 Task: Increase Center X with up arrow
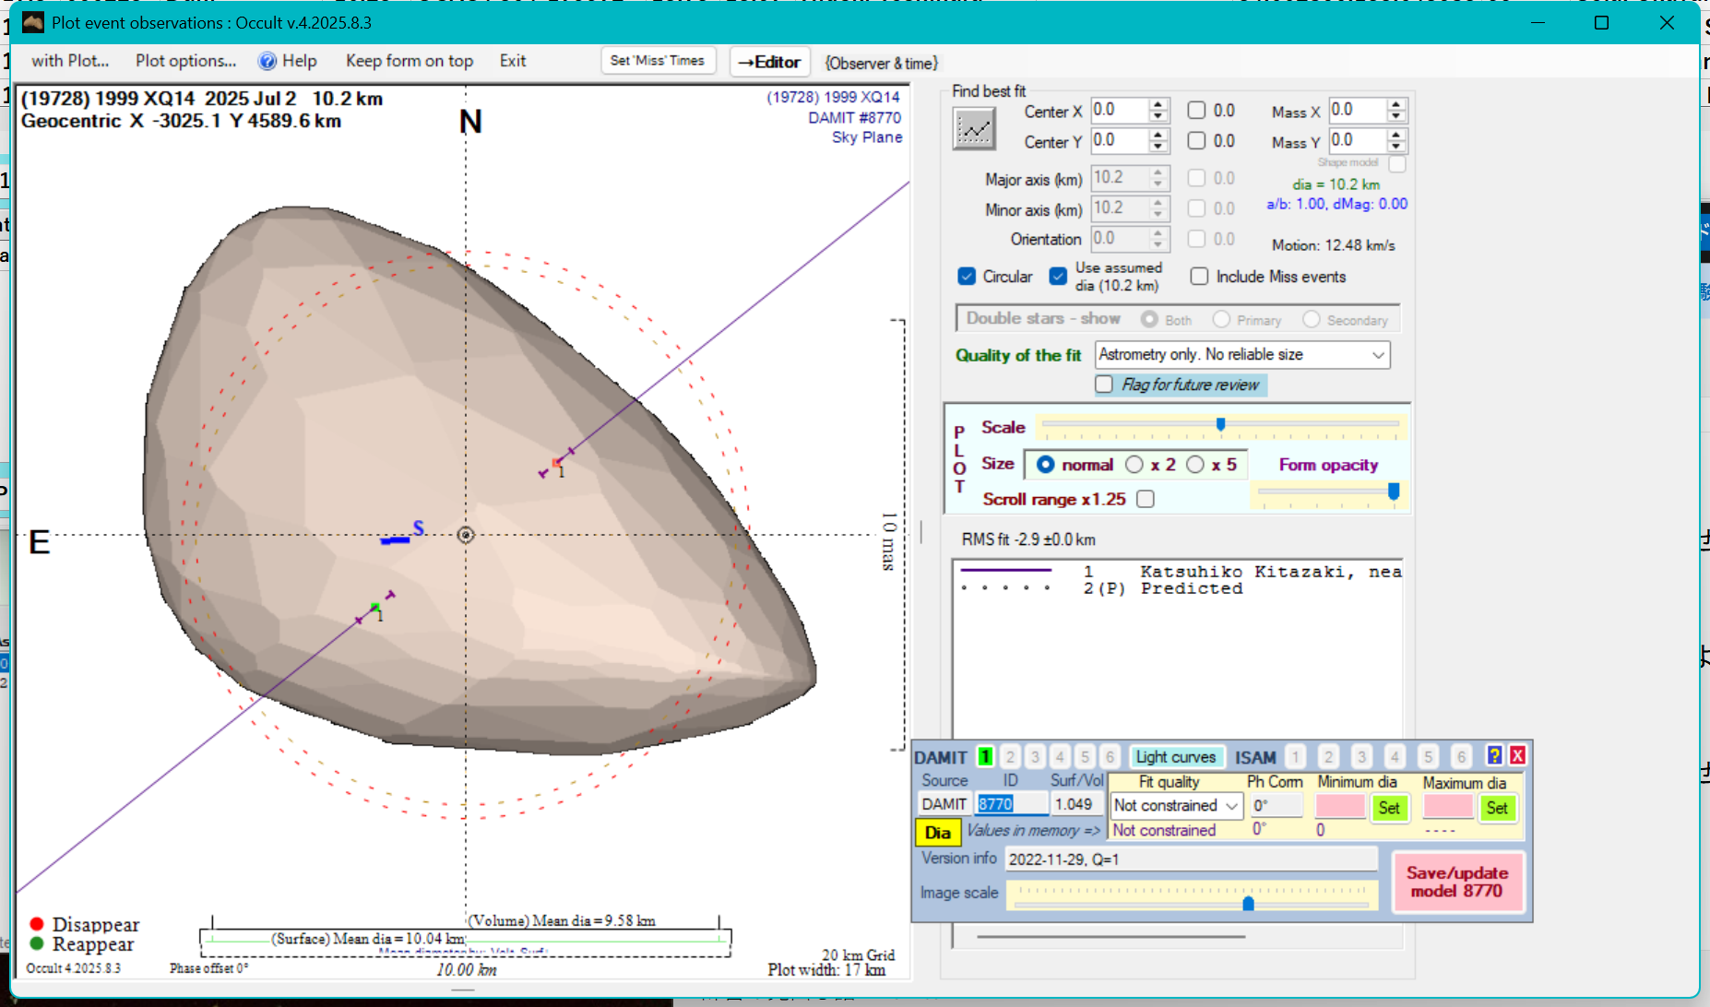click(1158, 105)
